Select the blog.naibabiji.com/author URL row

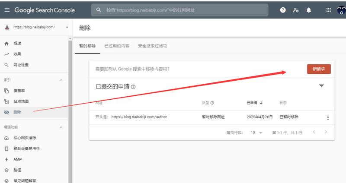pyautogui.click(x=212, y=117)
